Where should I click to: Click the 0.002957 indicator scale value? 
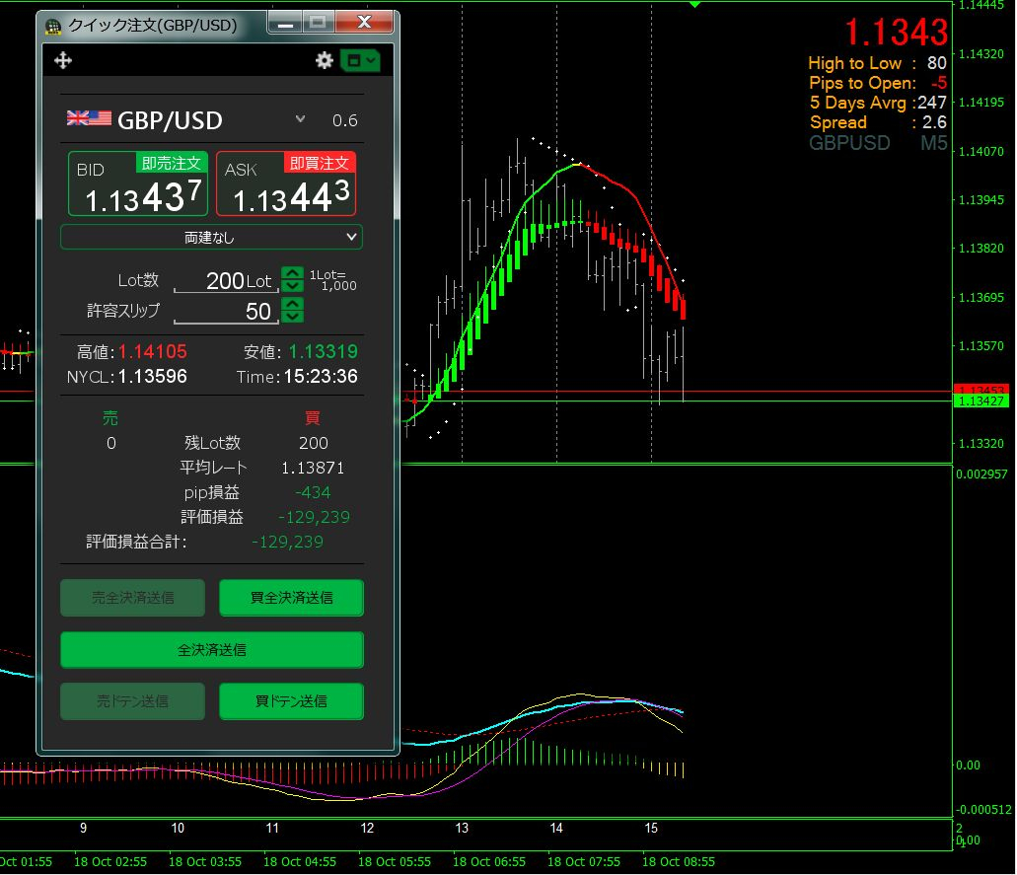981,474
